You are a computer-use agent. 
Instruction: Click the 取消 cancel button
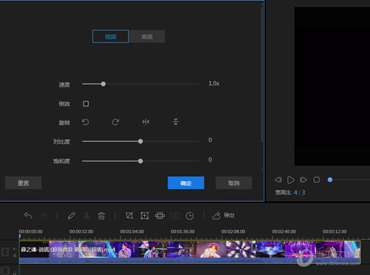234,183
